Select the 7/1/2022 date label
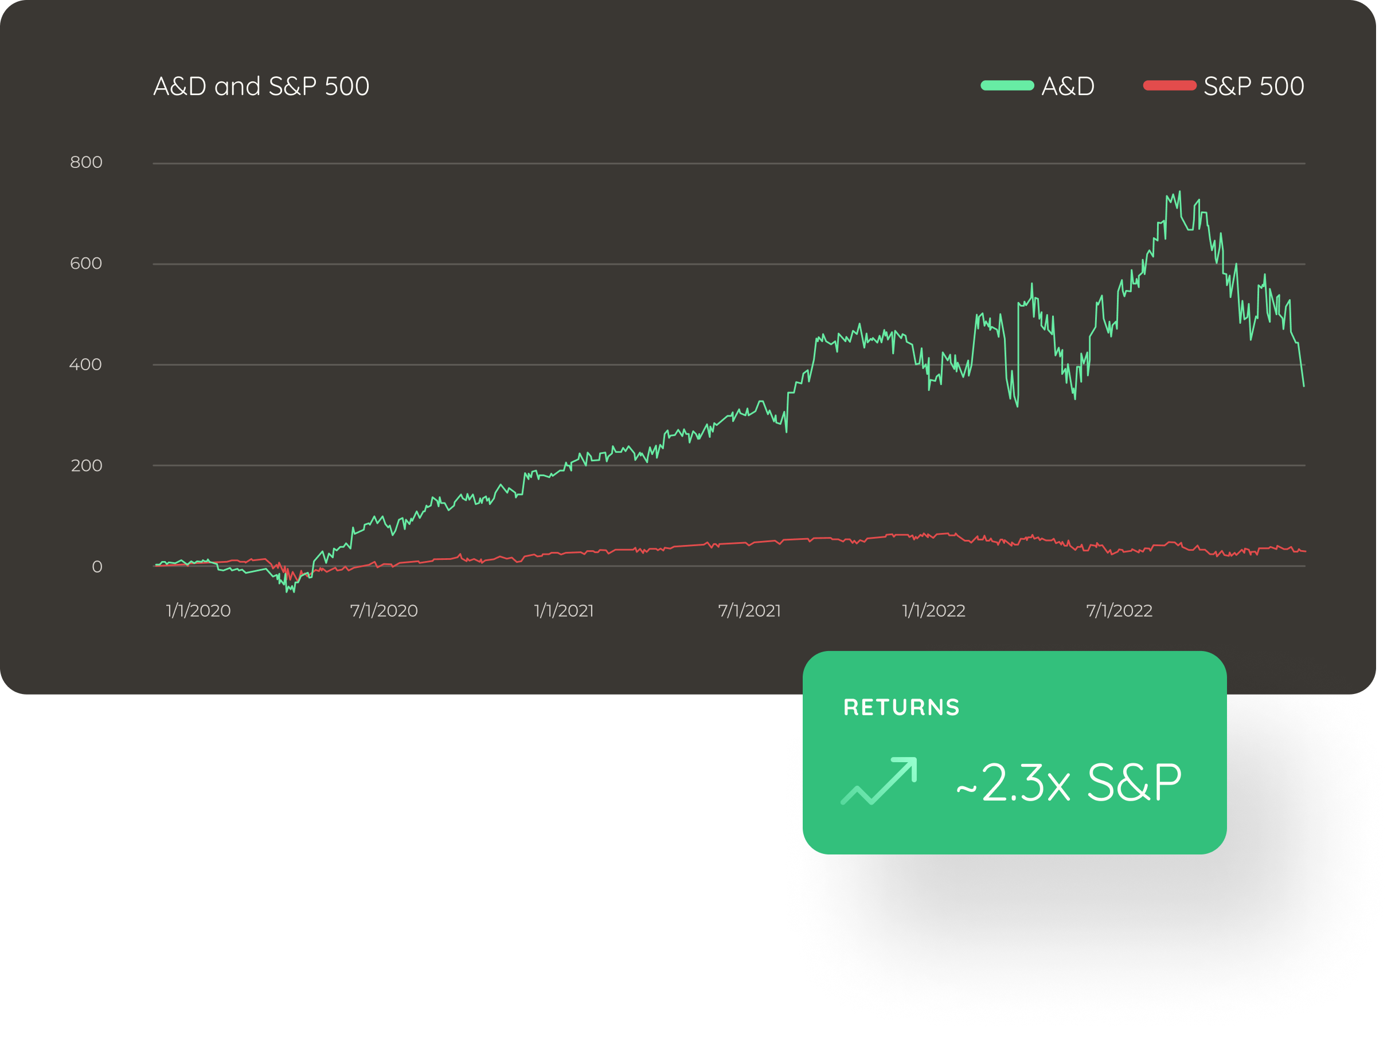Screen dimensions: 1395x1039 [x=1119, y=611]
